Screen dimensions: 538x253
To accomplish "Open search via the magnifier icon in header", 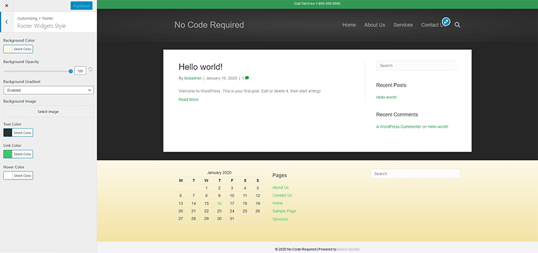I will (x=458, y=25).
